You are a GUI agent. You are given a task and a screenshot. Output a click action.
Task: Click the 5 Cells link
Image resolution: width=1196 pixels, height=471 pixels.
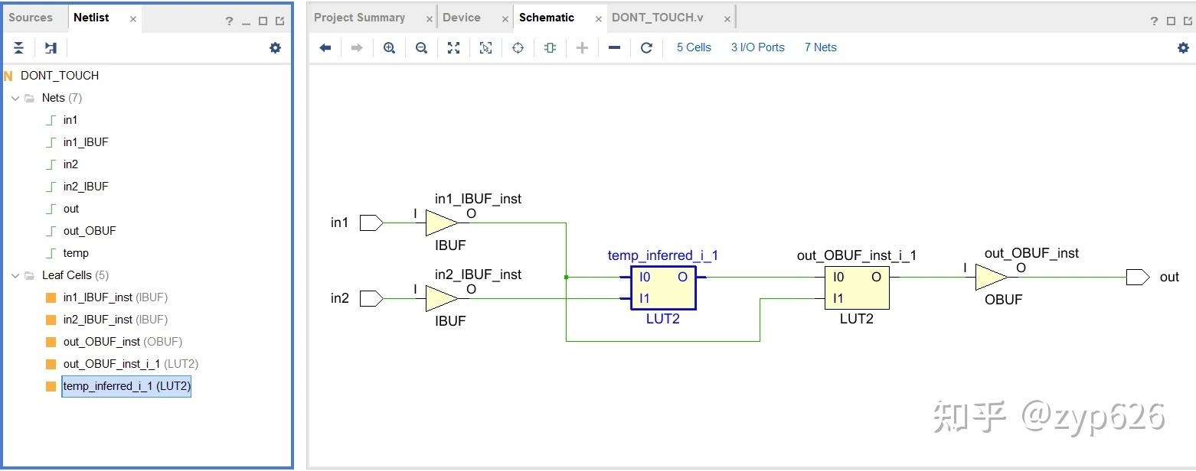(x=694, y=47)
